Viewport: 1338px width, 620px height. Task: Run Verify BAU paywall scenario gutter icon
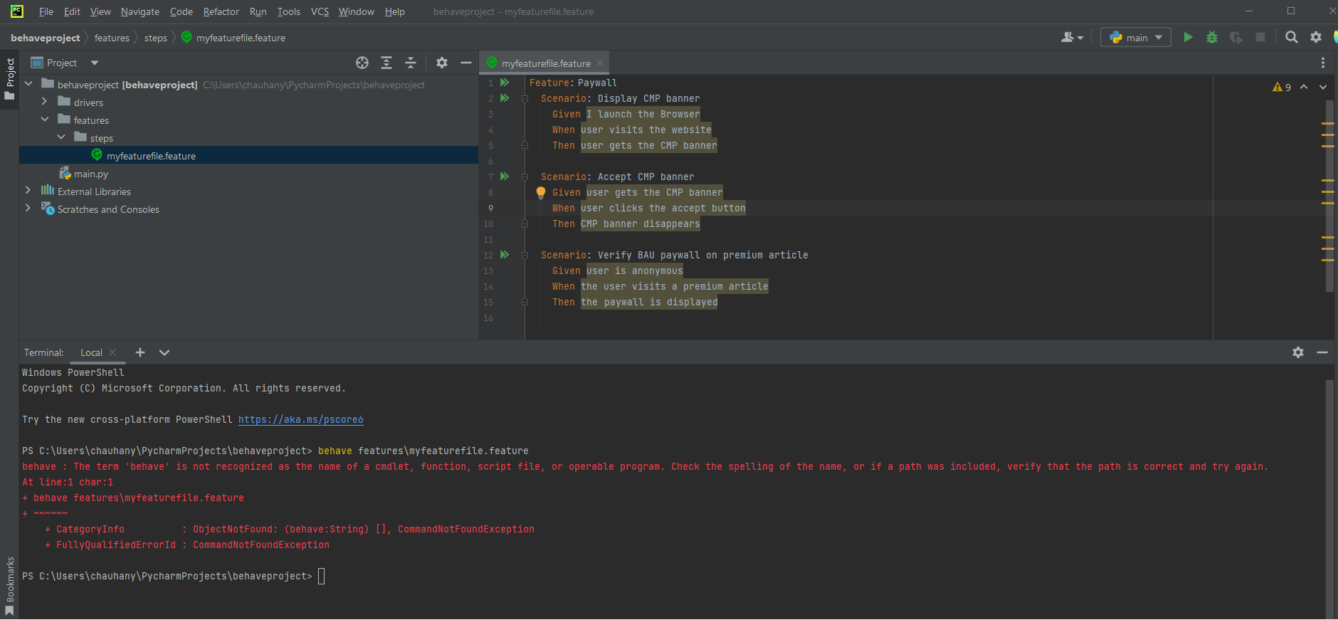(505, 255)
